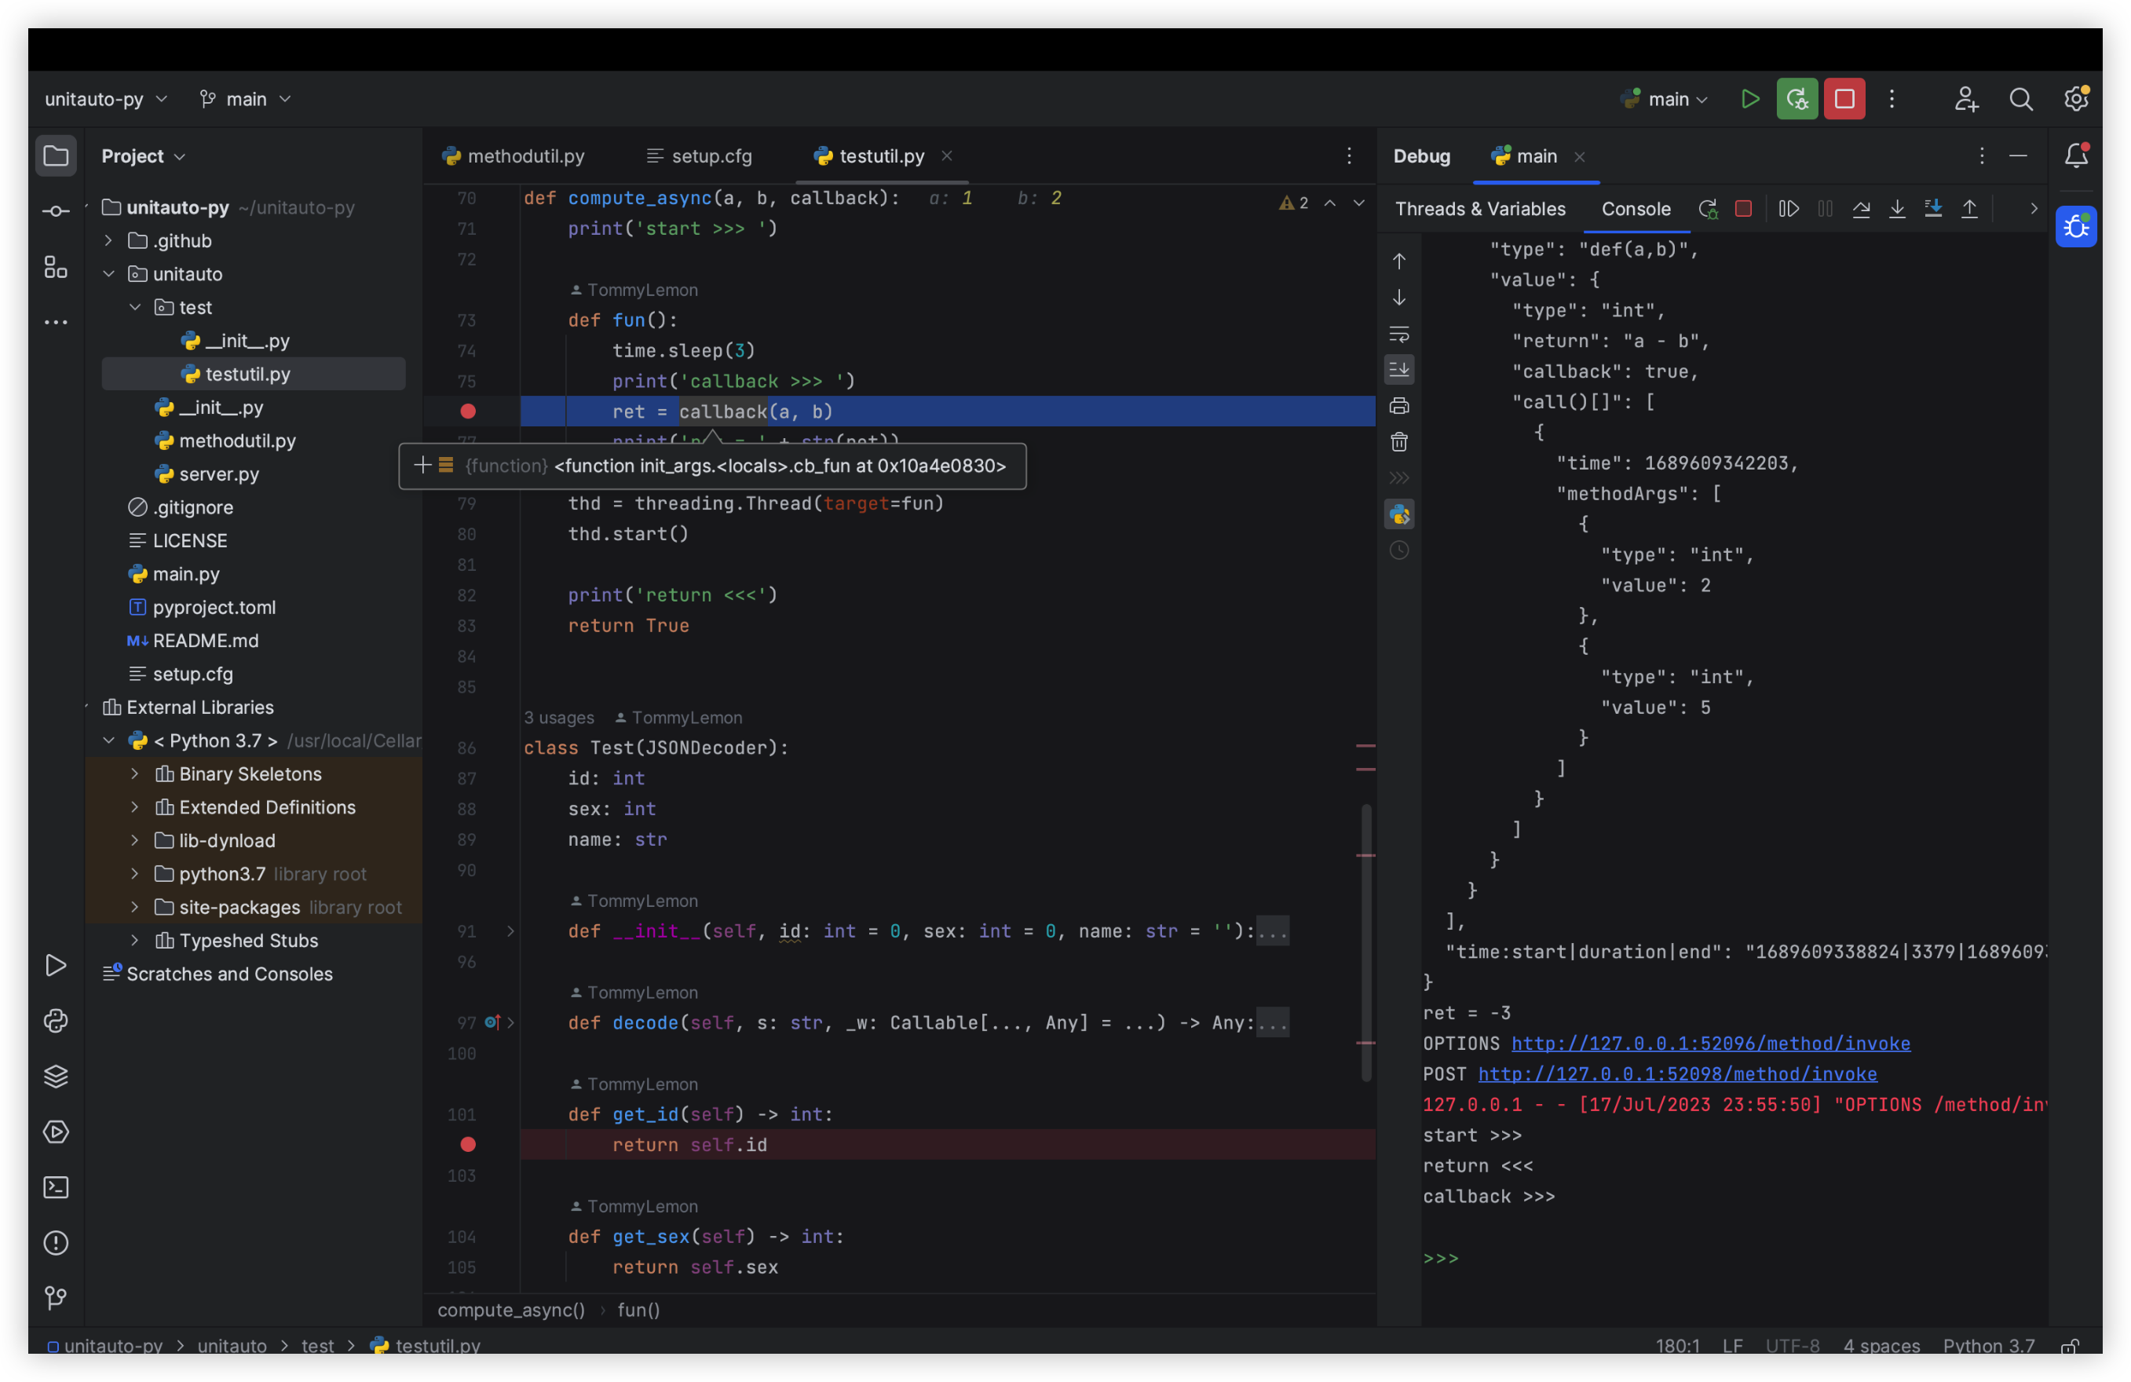2131x1382 pixels.
Task: Expand the .github folder
Action: [x=108, y=240]
